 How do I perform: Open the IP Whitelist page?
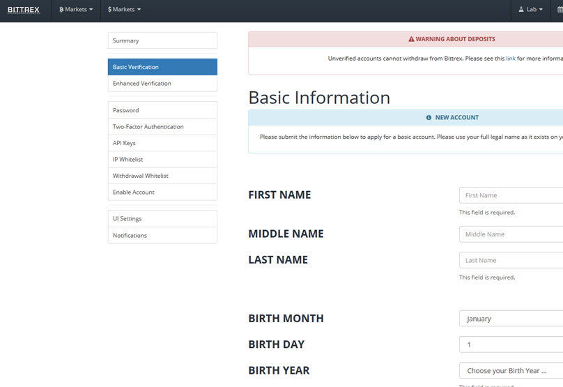tap(162, 160)
